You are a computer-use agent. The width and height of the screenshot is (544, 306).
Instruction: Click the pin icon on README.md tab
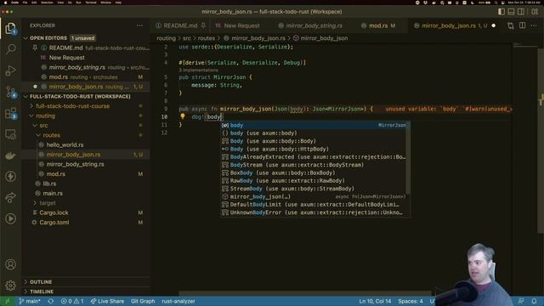203,25
